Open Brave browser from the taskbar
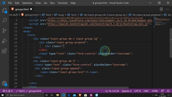This screenshot has width=172, height=97. (80, 95)
